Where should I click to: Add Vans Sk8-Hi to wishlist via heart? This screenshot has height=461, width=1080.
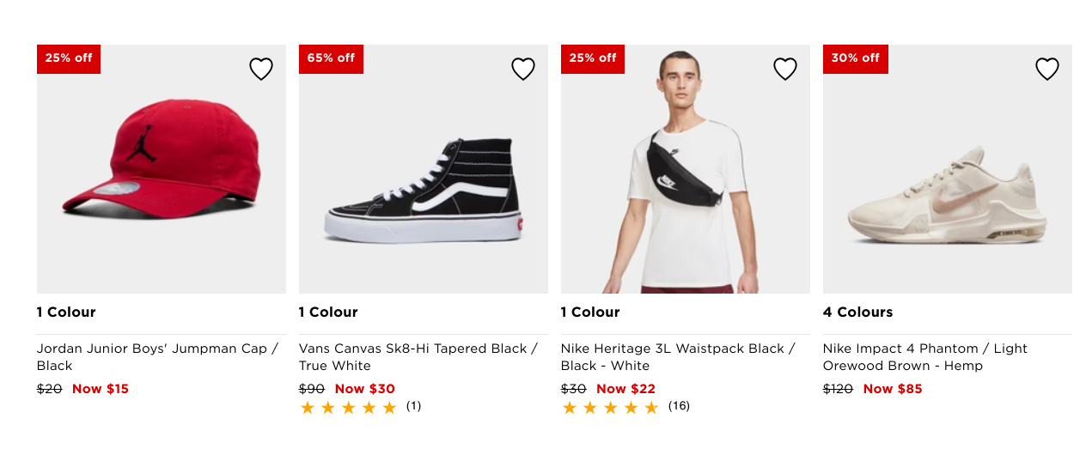[523, 69]
